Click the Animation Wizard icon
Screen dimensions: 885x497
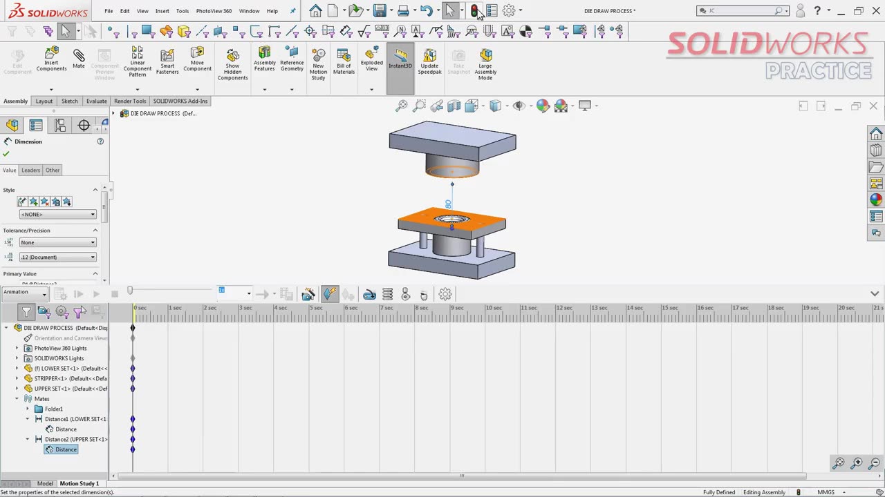click(x=308, y=295)
